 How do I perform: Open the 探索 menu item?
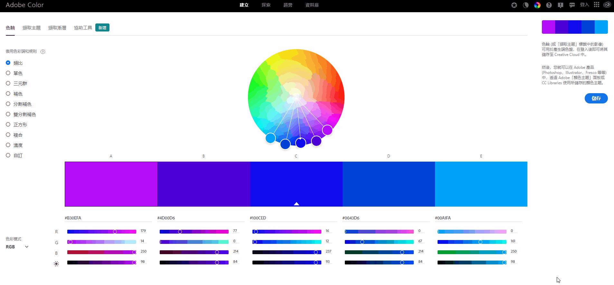click(x=266, y=5)
